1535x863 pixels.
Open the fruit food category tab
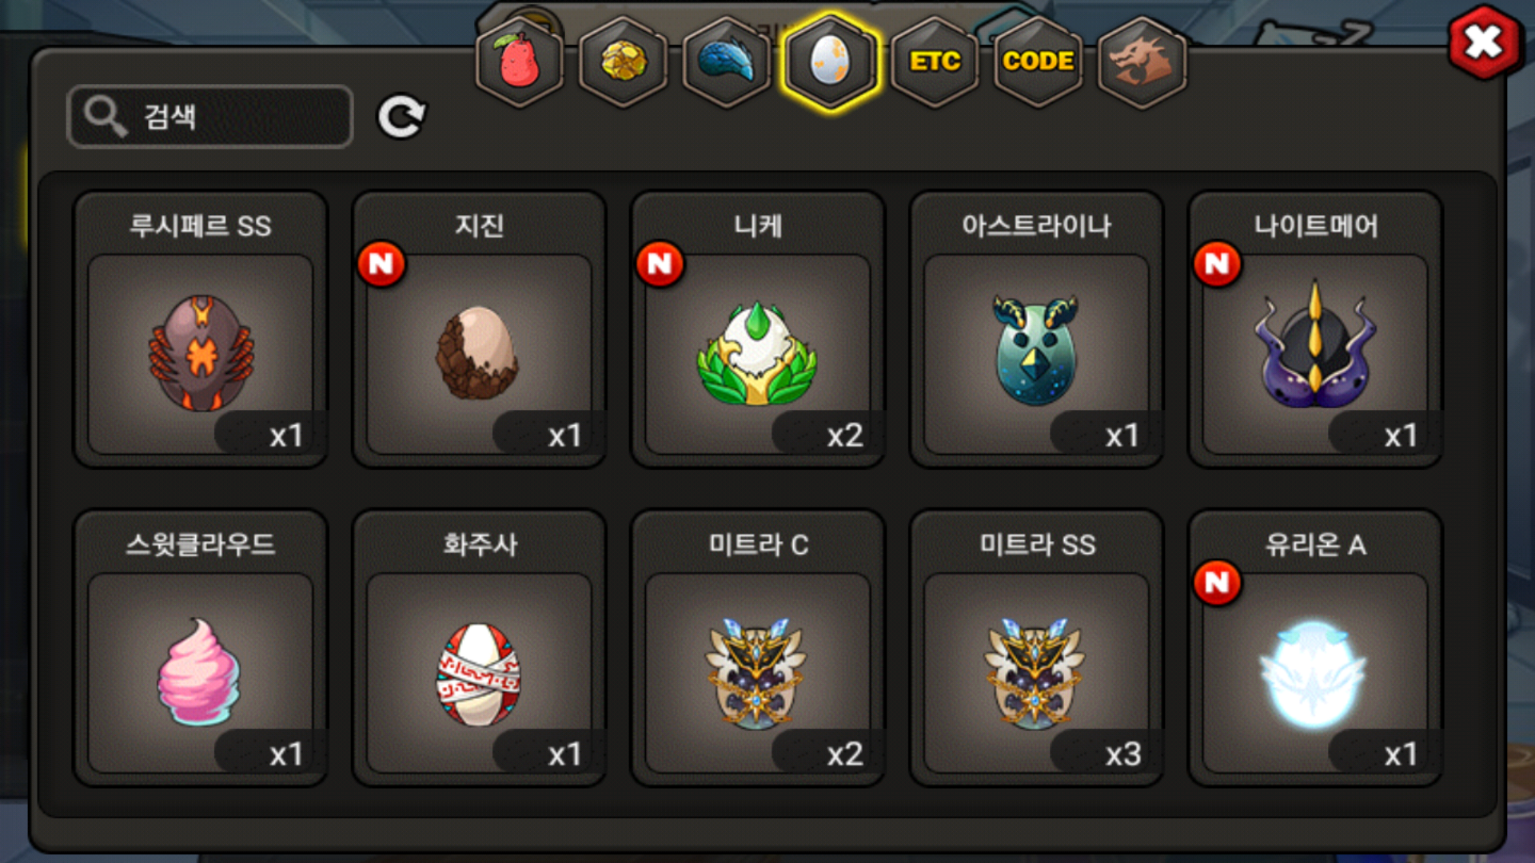[x=520, y=62]
